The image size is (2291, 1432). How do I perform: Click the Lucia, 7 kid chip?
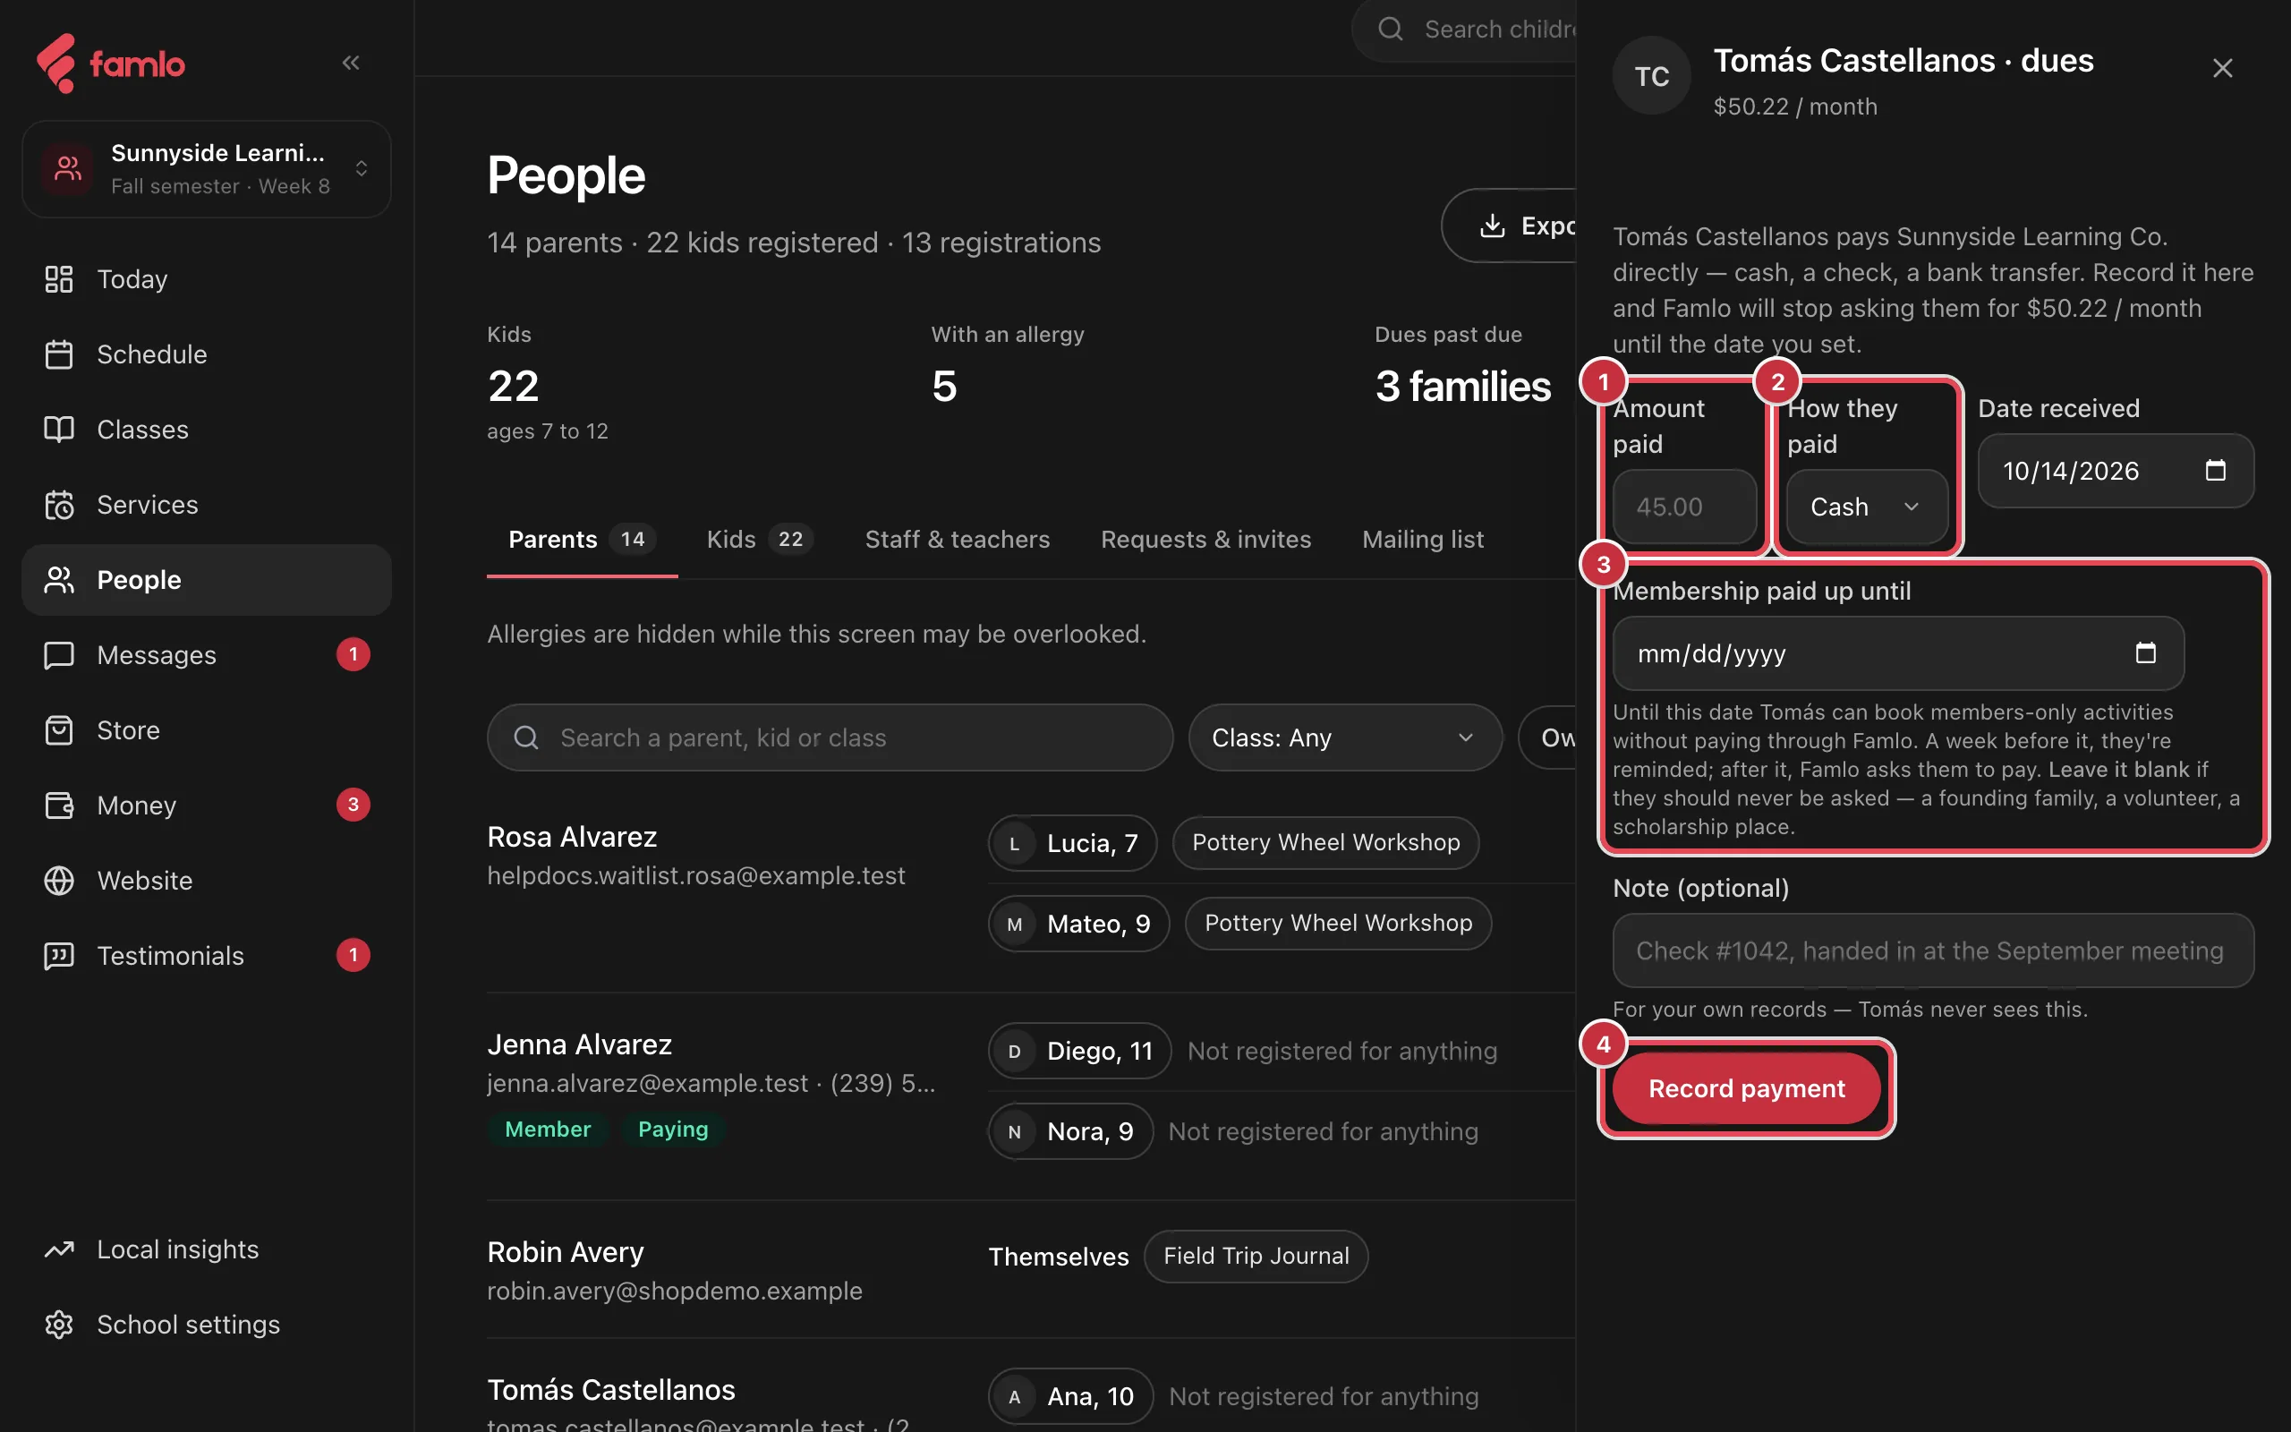coord(1073,843)
